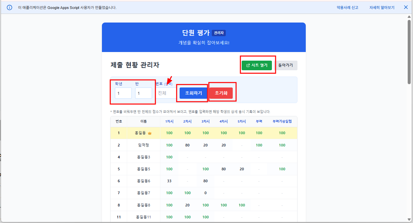
Task: Close the Google Apps Script notice banner
Action: click(406, 7)
